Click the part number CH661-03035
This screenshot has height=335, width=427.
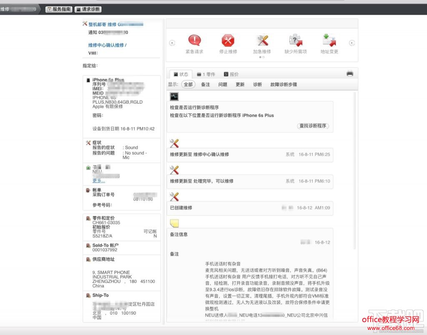tap(106, 222)
